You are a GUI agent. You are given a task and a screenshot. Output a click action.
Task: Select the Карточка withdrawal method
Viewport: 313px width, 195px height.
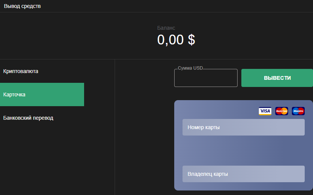[42, 94]
